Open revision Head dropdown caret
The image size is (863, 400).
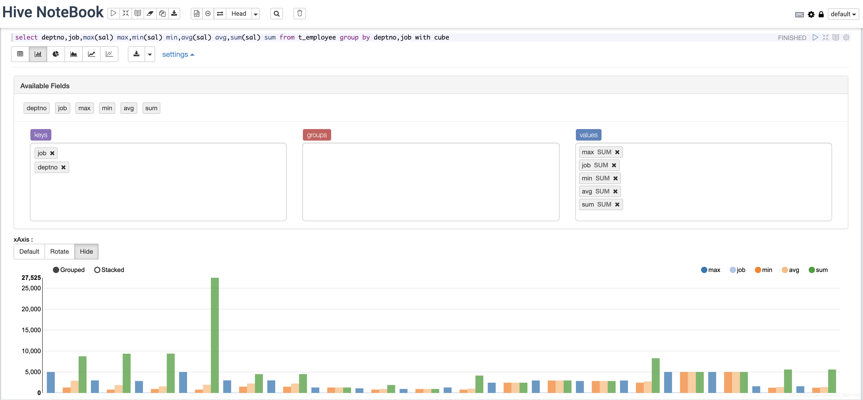(256, 14)
